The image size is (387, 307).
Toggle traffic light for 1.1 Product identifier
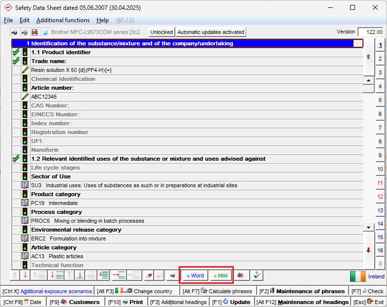pos(25,52)
